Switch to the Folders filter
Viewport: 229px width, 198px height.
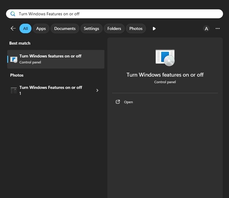coord(114,29)
